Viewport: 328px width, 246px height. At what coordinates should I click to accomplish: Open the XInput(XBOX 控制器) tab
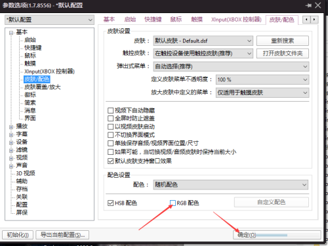pyautogui.click(x=236, y=20)
